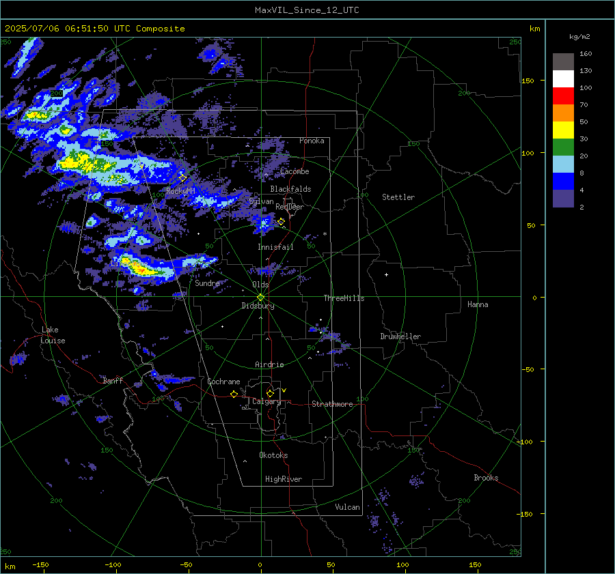Click the Ponoka city label
Image resolution: width=615 pixels, height=574 pixels.
tap(312, 141)
